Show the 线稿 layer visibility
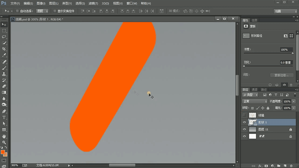 point(244,115)
